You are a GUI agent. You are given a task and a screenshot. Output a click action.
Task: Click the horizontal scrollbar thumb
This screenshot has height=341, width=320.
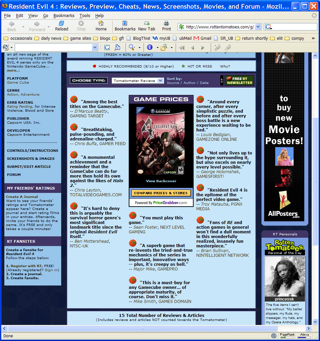(x=143, y=329)
